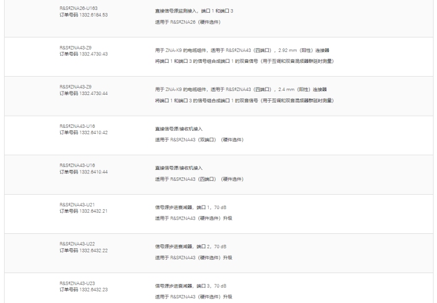This screenshot has height=303, width=437.
Task: Select 信号源步进衰减器, 端口 2, 70 dB description
Action: tap(191, 246)
